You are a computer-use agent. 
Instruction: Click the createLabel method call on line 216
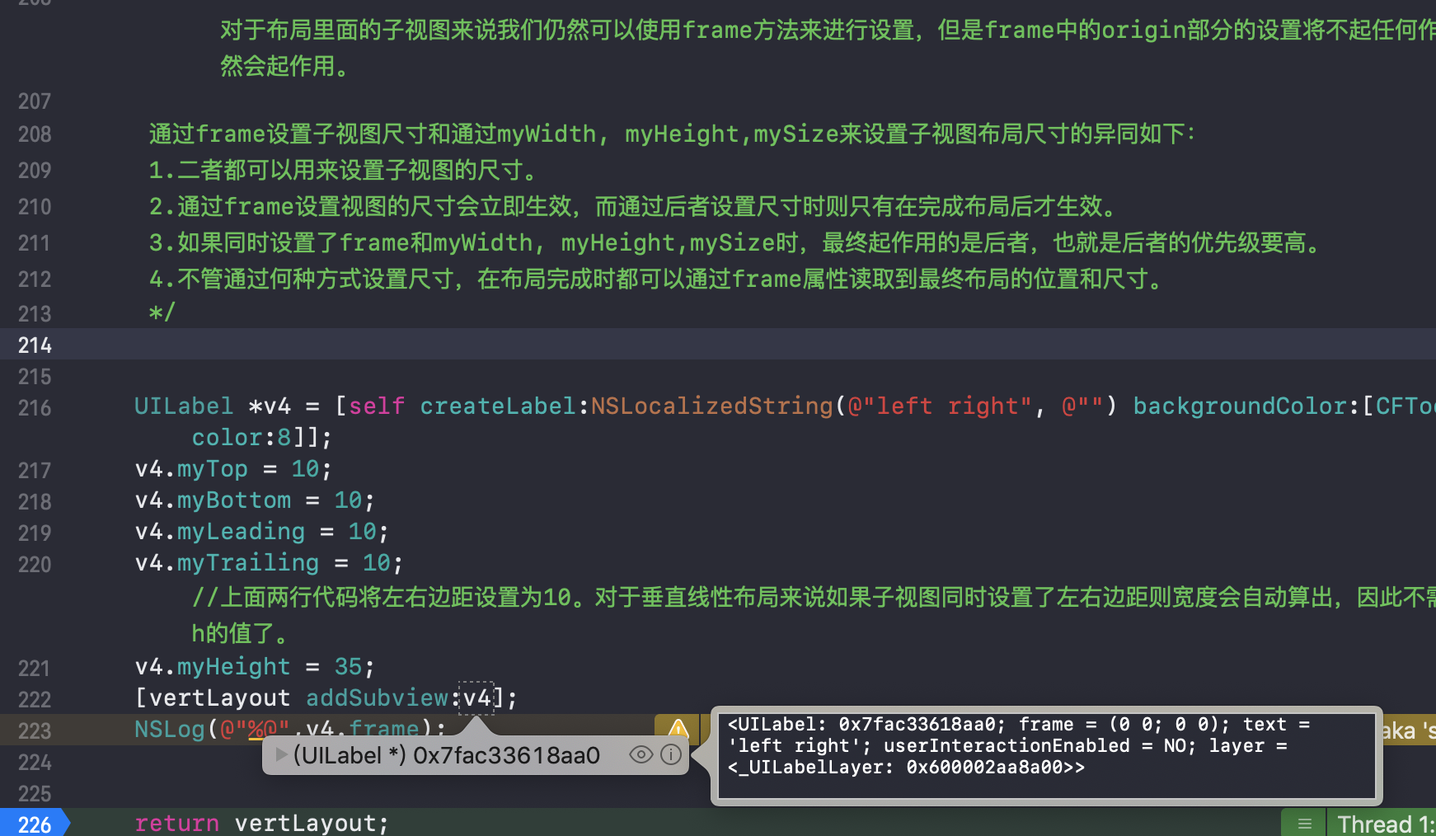pyautogui.click(x=497, y=406)
